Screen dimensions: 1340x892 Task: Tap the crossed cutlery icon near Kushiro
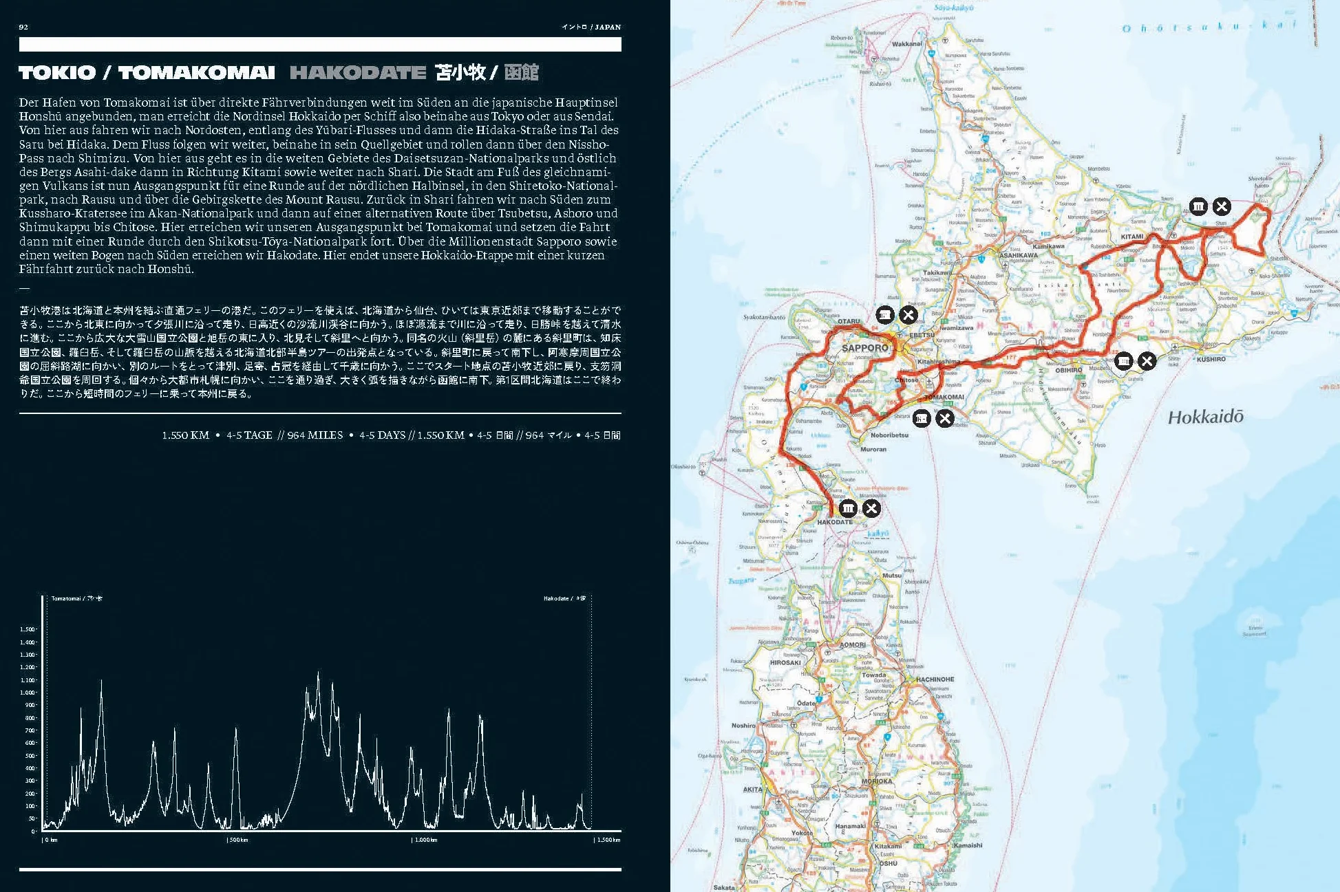point(1147,360)
